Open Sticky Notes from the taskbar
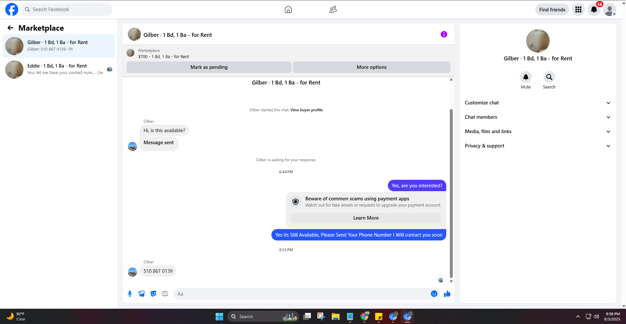Screen dimensions: 626x324 [x=379, y=316]
